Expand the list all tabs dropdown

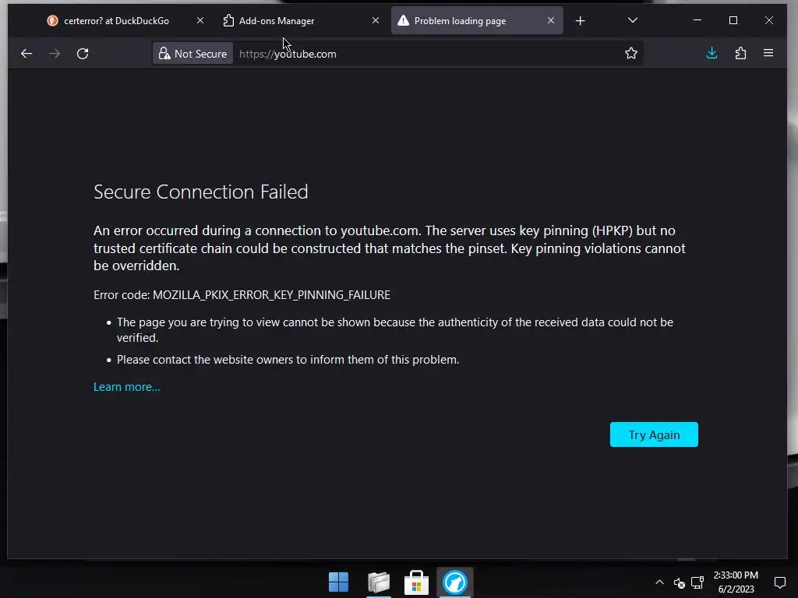pos(633,20)
